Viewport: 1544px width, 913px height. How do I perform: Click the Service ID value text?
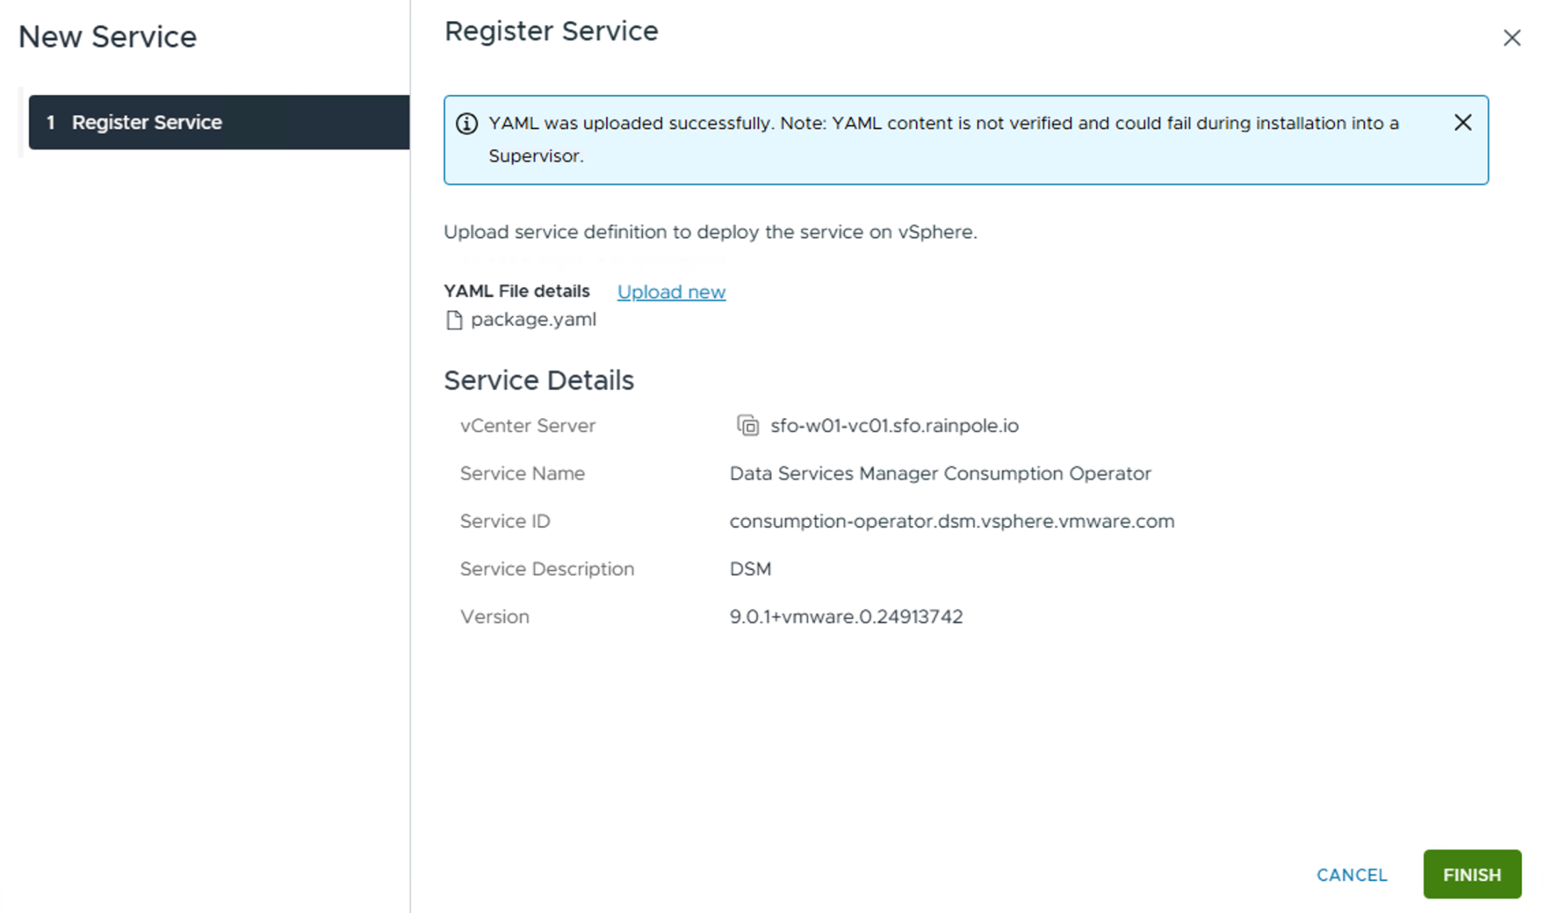point(951,522)
